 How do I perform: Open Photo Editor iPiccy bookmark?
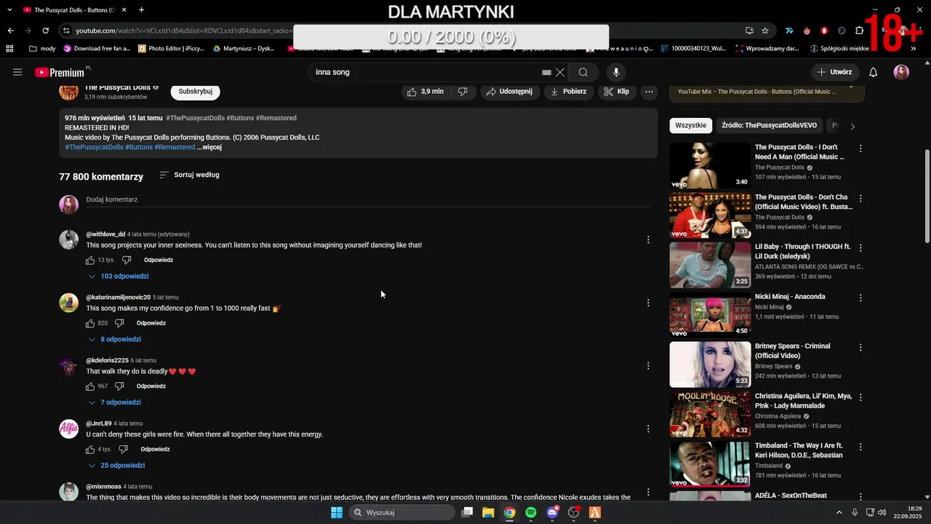tap(170, 49)
